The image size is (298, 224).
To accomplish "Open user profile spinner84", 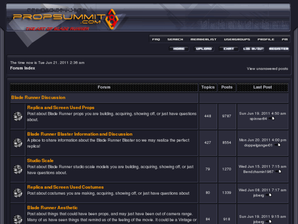I will click(x=258, y=119).
